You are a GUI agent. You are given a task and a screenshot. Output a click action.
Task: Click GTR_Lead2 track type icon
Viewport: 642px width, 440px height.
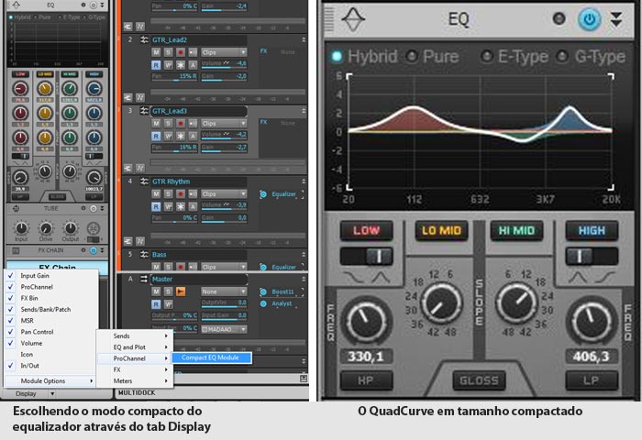(144, 39)
